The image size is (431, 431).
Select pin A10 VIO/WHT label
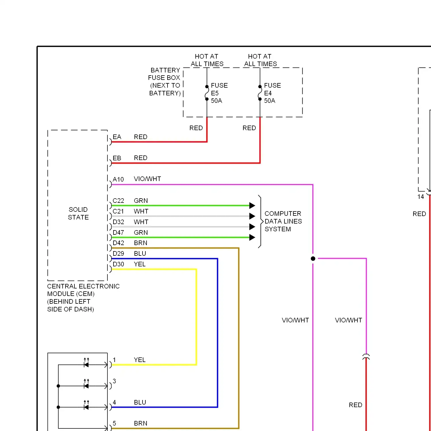[137, 179]
